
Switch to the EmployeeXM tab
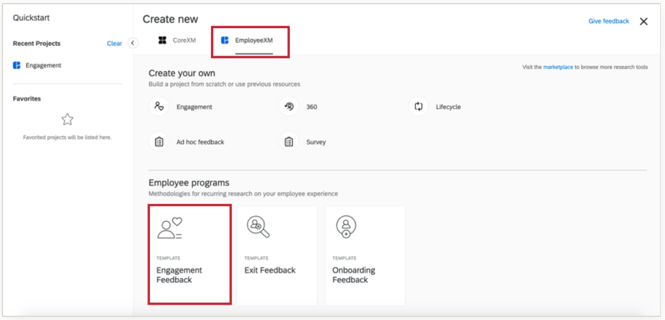[x=250, y=40]
